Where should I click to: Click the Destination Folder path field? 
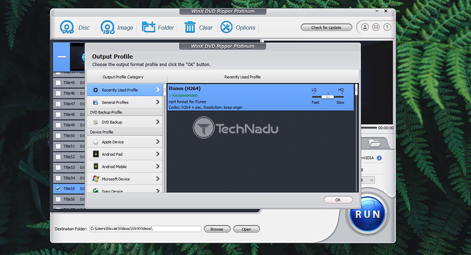[x=146, y=229]
